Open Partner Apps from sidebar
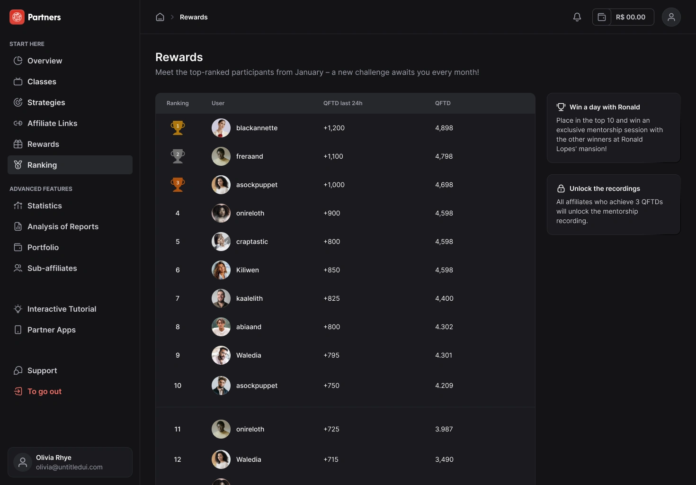Image resolution: width=696 pixels, height=485 pixels. [x=70, y=330]
